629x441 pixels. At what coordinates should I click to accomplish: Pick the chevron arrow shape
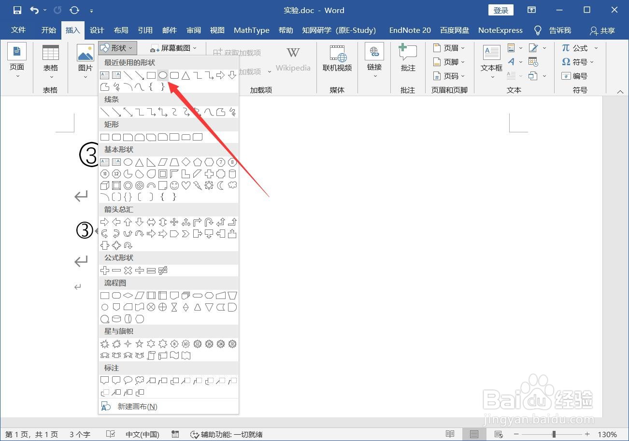tap(186, 234)
